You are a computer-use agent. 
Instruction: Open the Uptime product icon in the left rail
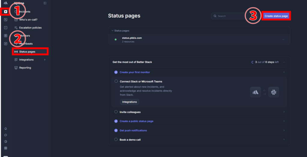5,12
